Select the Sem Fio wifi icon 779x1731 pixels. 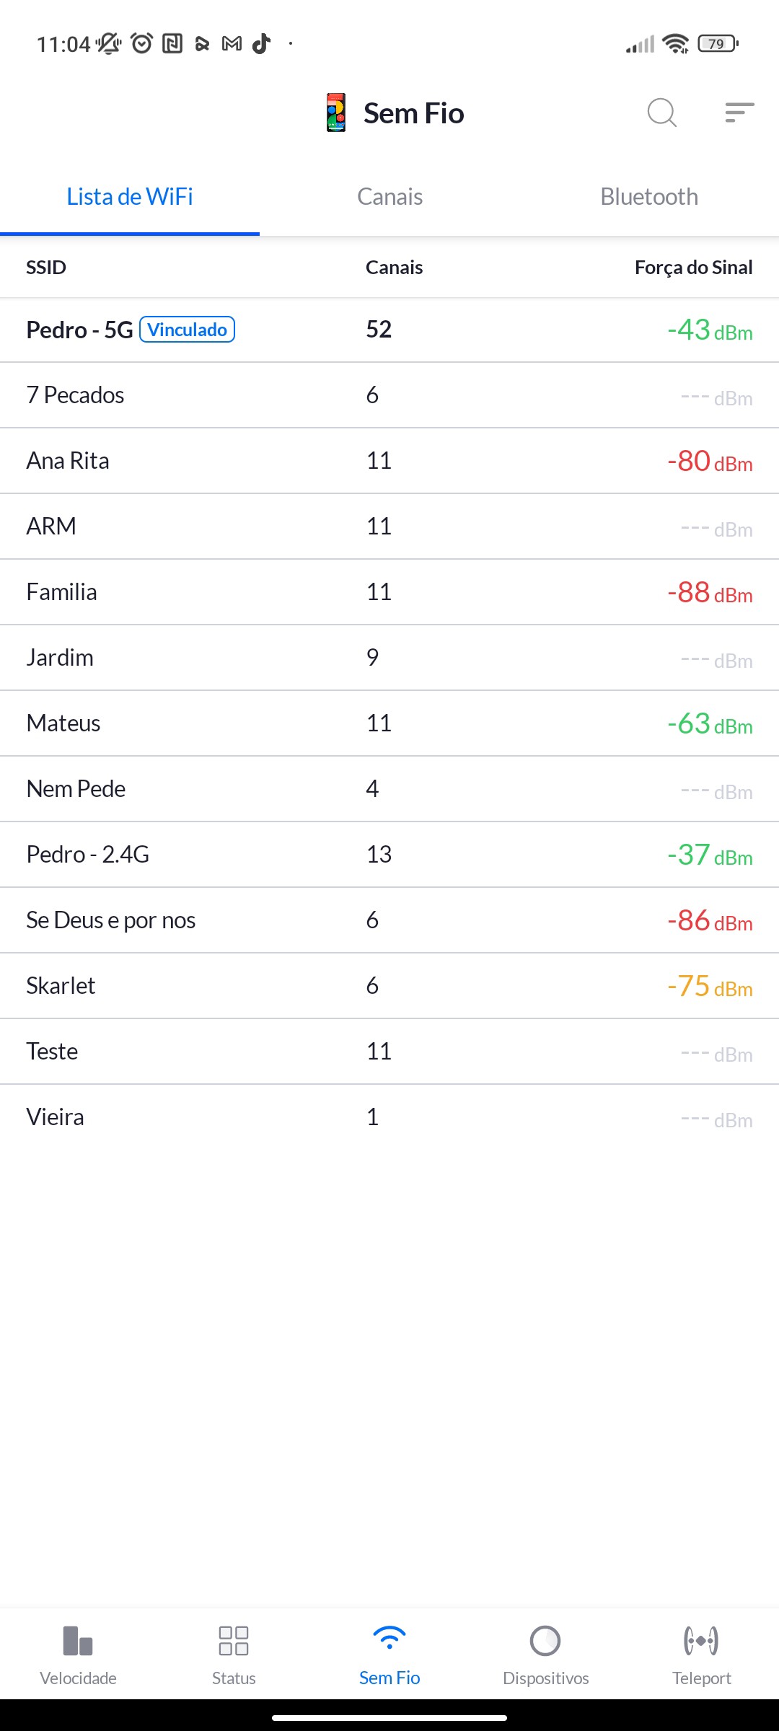tap(389, 1639)
